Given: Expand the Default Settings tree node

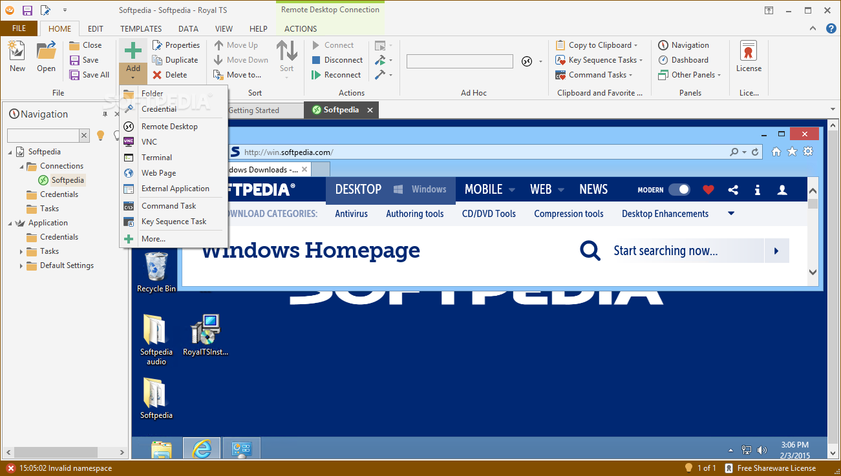Looking at the screenshot, I should 21,265.
